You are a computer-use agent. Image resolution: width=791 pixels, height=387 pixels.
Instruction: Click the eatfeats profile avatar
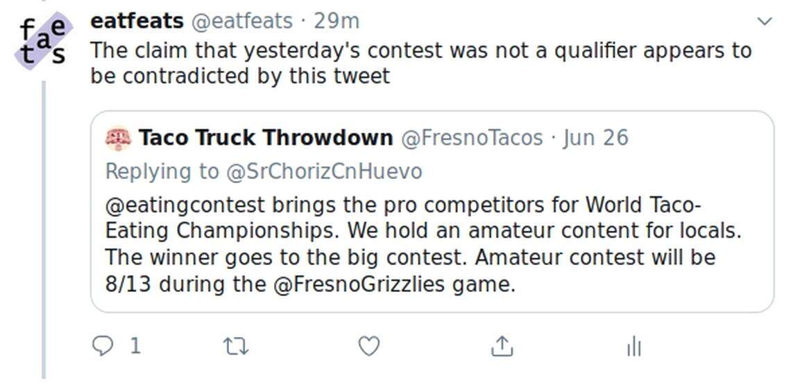43,39
